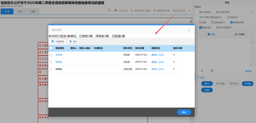Click [日志] in 制药部 row

point(161,62)
